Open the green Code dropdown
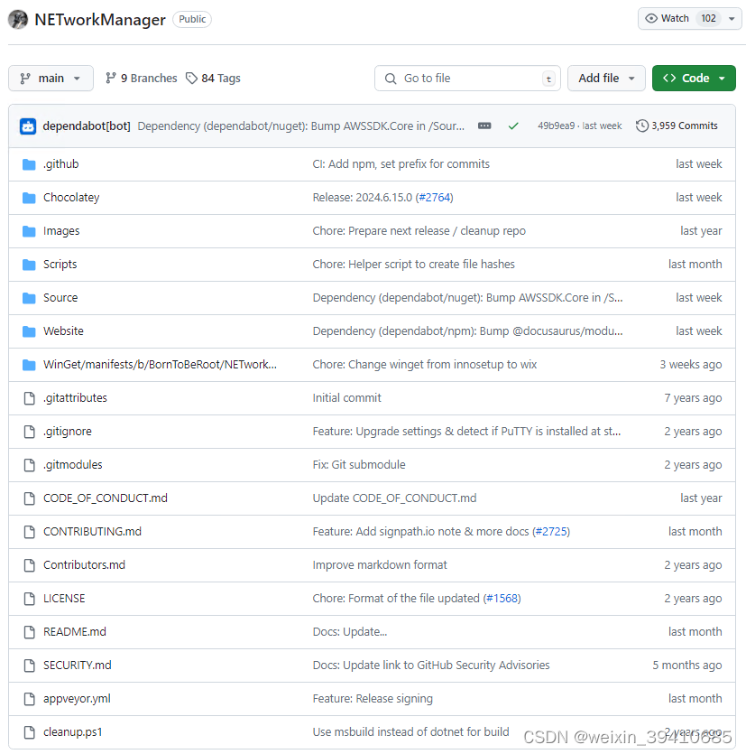The height and width of the screenshot is (754, 746). click(693, 79)
